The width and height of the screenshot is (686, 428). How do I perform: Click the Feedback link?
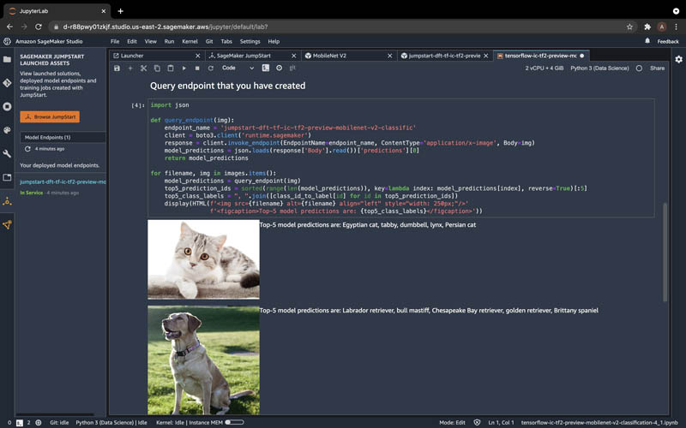668,41
